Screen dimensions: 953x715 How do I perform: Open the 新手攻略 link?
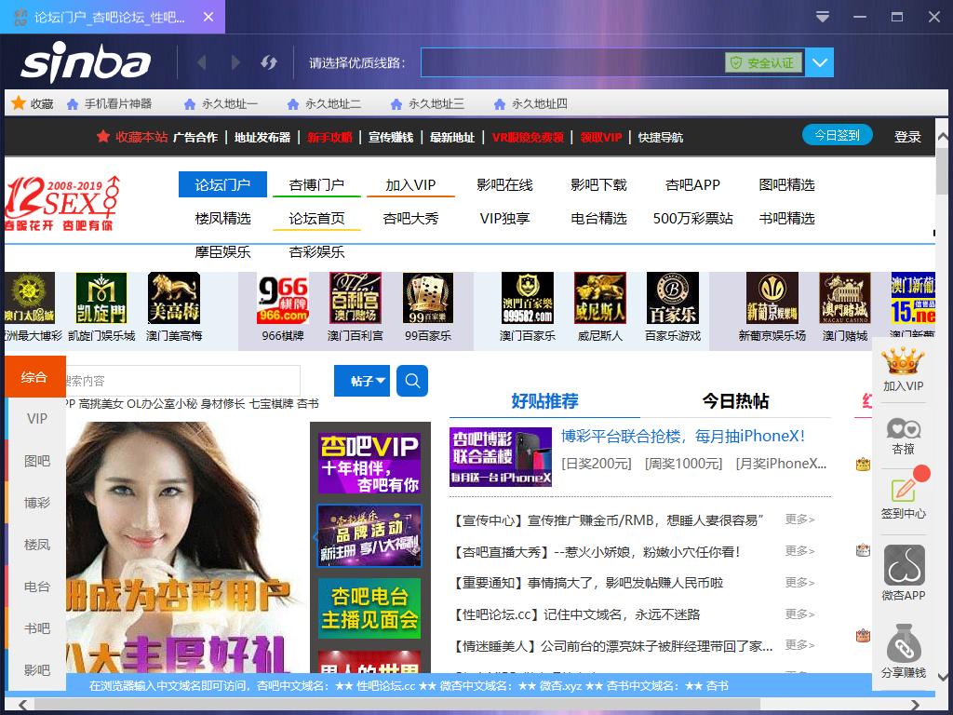click(329, 138)
